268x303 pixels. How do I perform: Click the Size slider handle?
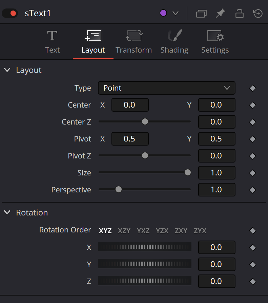click(188, 173)
